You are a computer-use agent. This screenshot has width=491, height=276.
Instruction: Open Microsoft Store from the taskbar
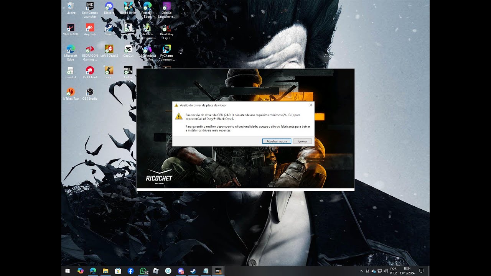coord(118,271)
